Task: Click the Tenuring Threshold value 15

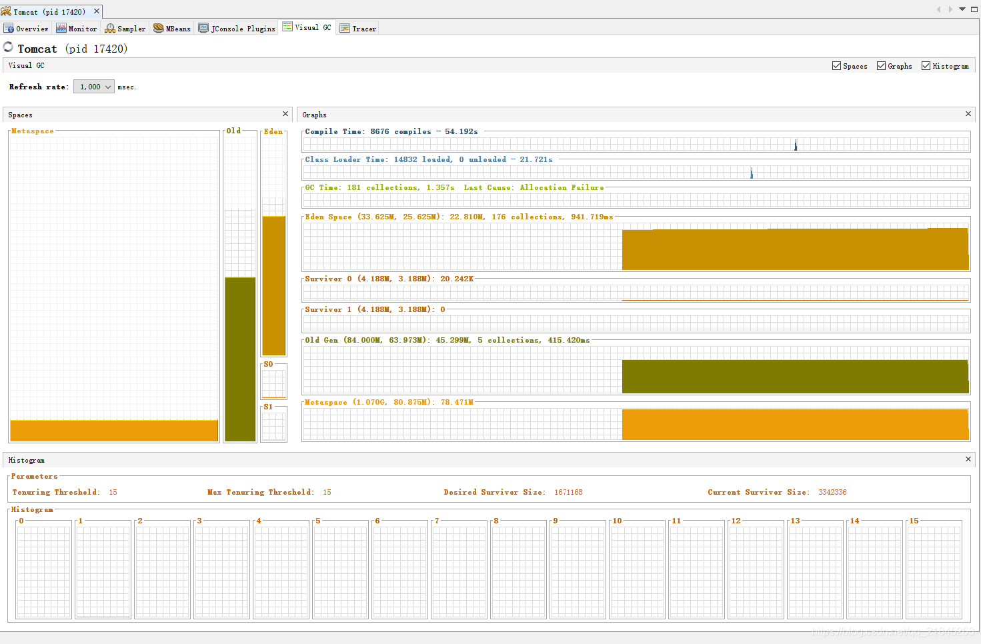Action: [x=113, y=492]
